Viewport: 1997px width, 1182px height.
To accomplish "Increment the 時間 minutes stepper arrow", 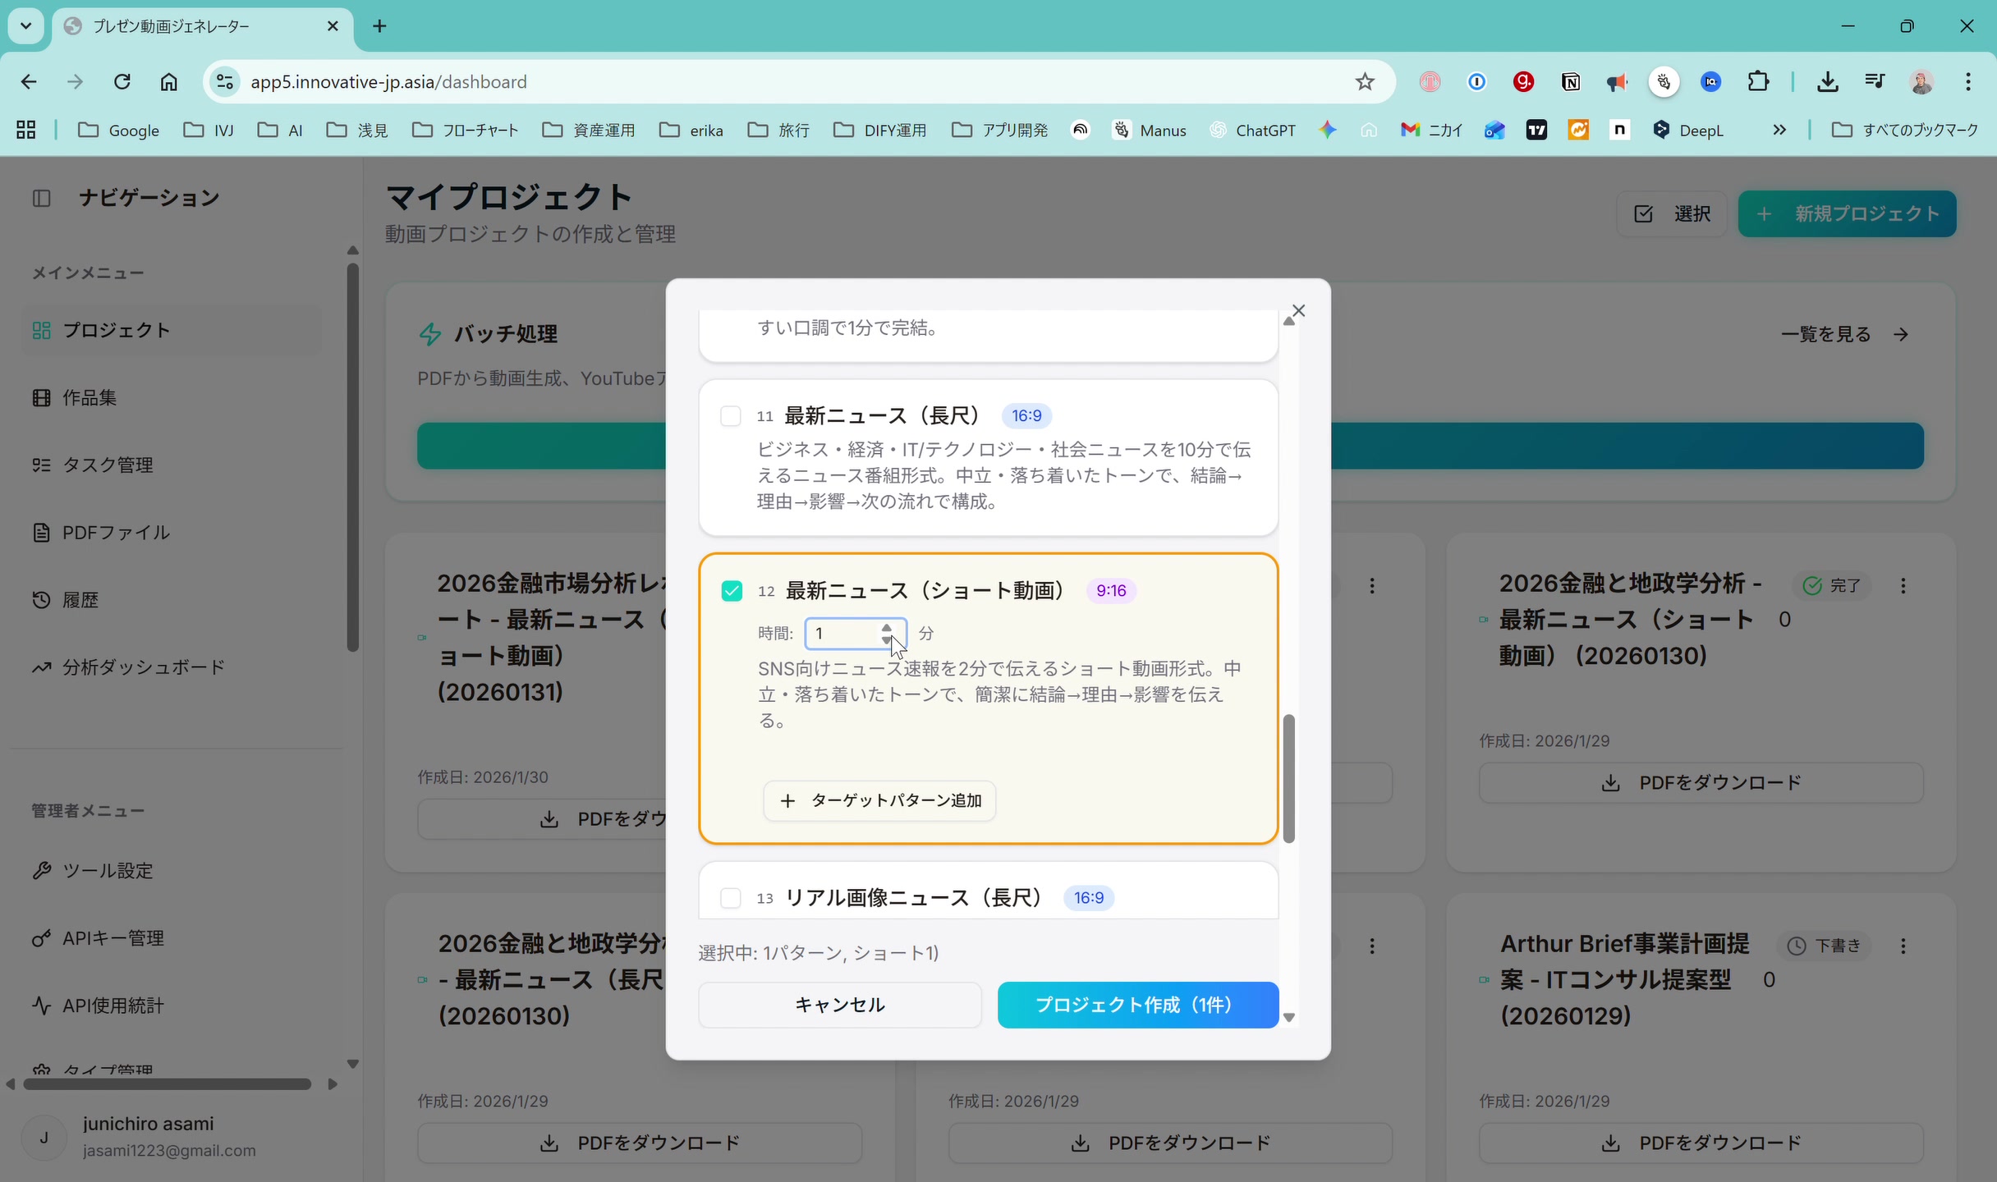I will 887,626.
